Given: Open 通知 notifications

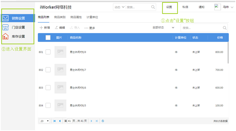Looking at the screenshot, I should [201, 7].
